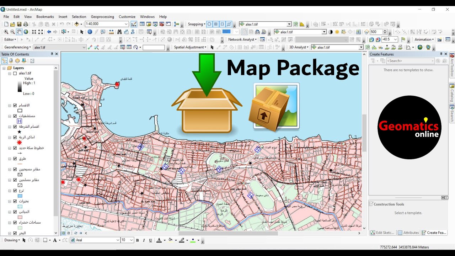Open Go To XY tool
This screenshot has height=256, width=455.
133,32
